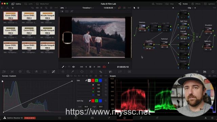Open the Clip mode dropdown
The height and width of the screenshot is (122, 217).
pos(191,8)
